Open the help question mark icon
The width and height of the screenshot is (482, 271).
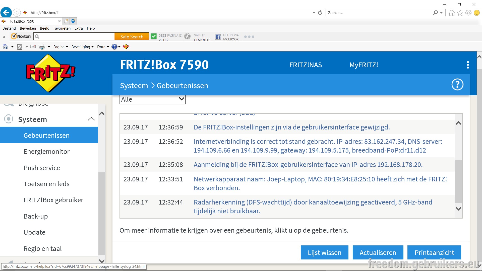[x=457, y=85]
